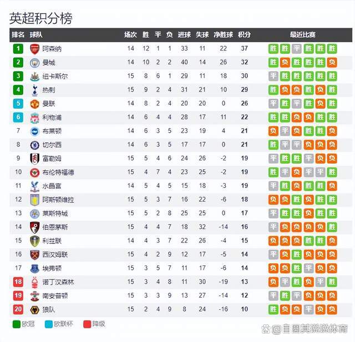Click the Liverpool (利物浦) club crest

click(34, 117)
